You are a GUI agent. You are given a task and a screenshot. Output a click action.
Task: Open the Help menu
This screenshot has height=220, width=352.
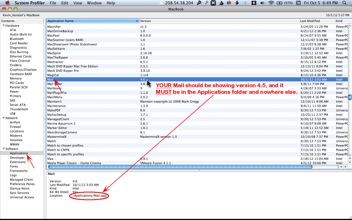pos(111,3)
